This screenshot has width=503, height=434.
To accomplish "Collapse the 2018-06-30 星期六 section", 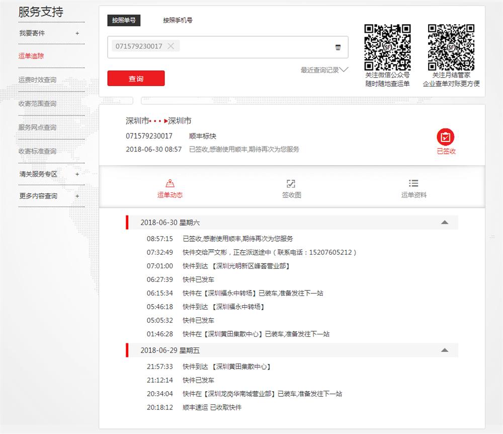I will 445,222.
